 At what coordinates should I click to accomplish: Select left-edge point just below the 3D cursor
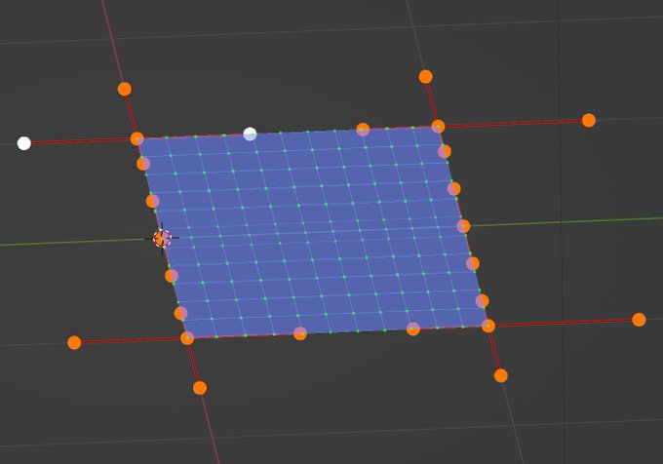click(172, 276)
